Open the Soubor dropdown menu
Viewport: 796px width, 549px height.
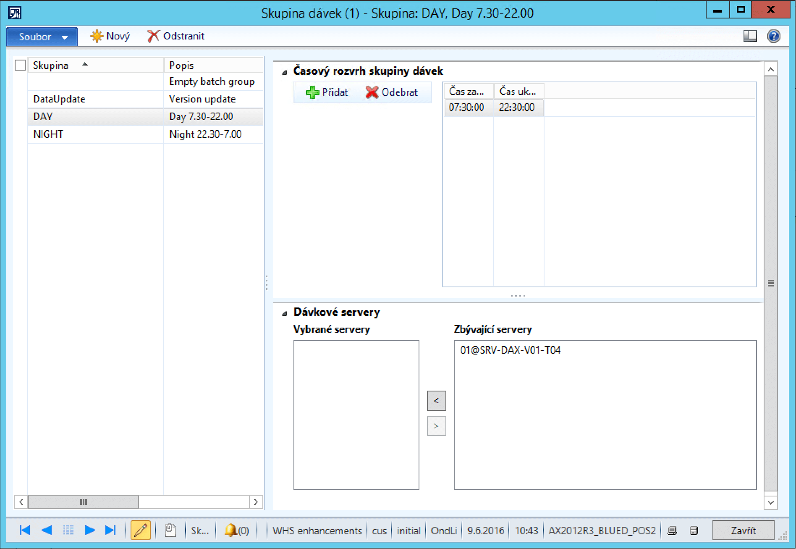coord(42,37)
